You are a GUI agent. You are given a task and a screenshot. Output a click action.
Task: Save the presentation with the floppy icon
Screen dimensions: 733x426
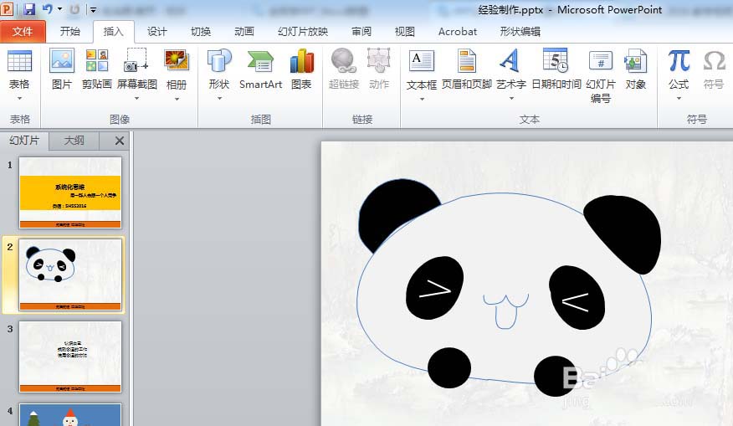pos(29,9)
